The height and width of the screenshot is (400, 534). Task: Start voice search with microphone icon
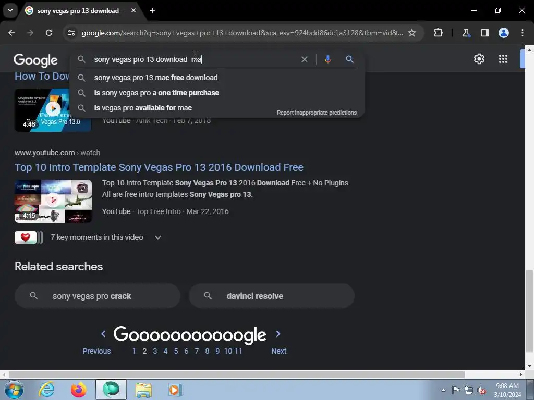(327, 59)
